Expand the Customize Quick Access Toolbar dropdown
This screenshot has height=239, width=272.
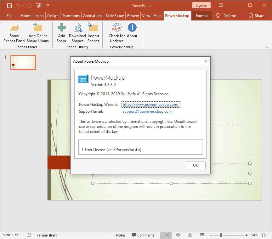coord(48,5)
